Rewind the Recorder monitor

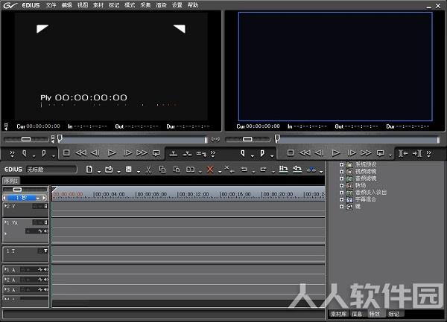pos(305,153)
